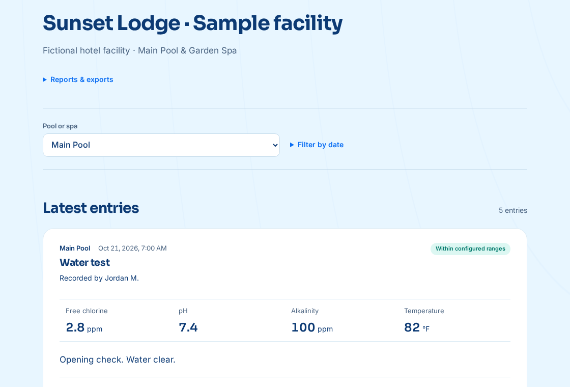Screen dimensions: 570x387
Task: Click the 'Within configured ranges' status badge
Action: (x=470, y=249)
